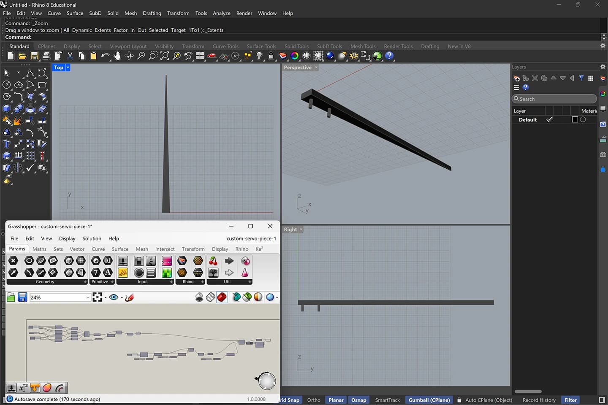Open the Analyze menu

pyautogui.click(x=221, y=13)
